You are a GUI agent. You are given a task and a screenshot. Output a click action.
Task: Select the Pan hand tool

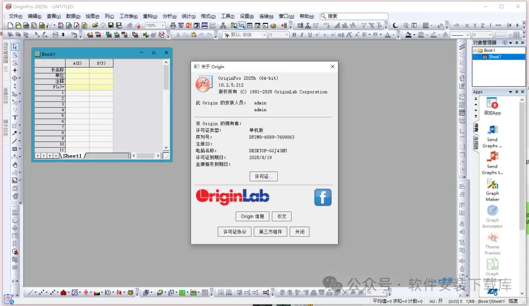tap(15, 165)
